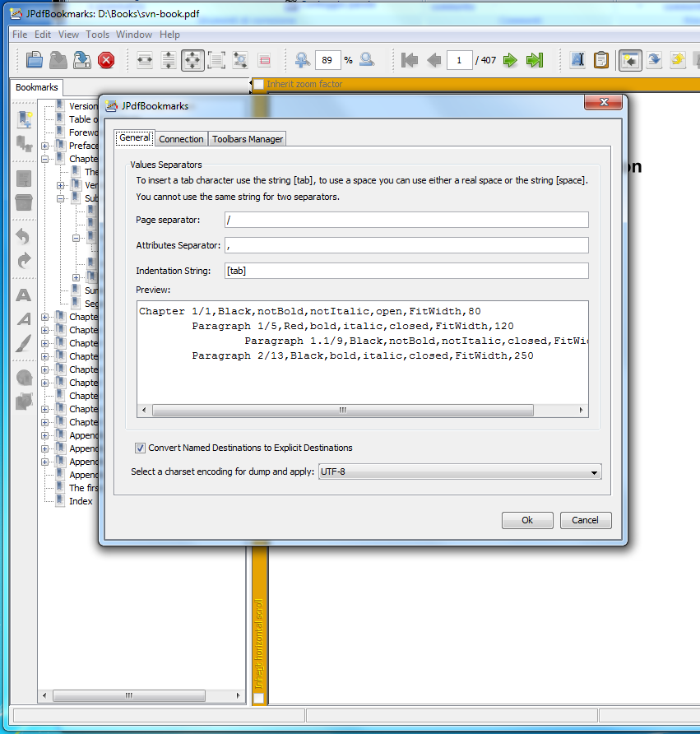Click the Select Text tool icon
This screenshot has height=734, width=700.
tap(577, 60)
